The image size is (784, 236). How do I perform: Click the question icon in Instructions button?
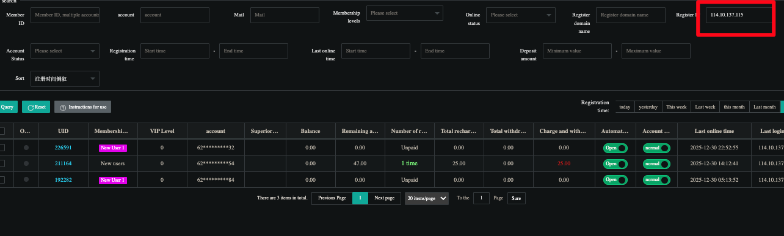click(62, 107)
